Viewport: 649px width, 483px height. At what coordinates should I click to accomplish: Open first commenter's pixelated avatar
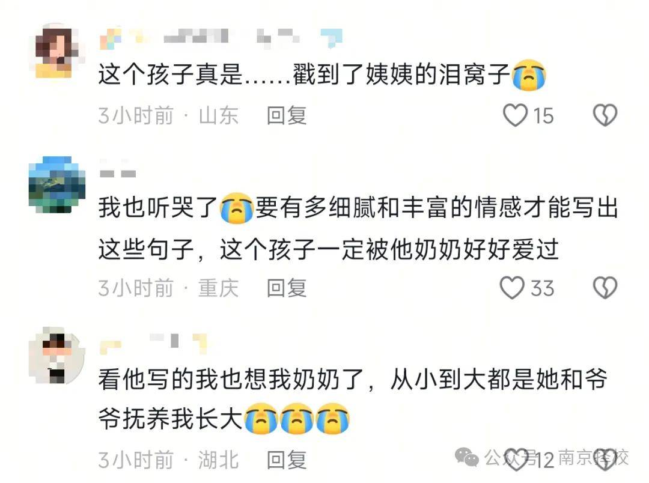tap(57, 51)
